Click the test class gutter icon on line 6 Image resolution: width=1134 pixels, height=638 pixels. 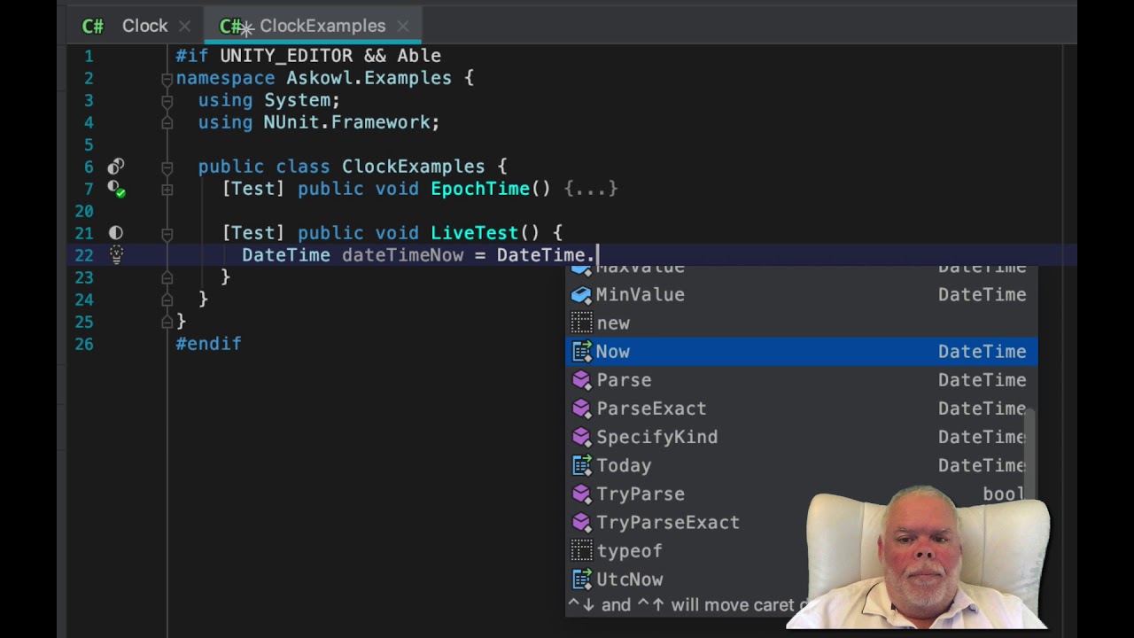[116, 166]
